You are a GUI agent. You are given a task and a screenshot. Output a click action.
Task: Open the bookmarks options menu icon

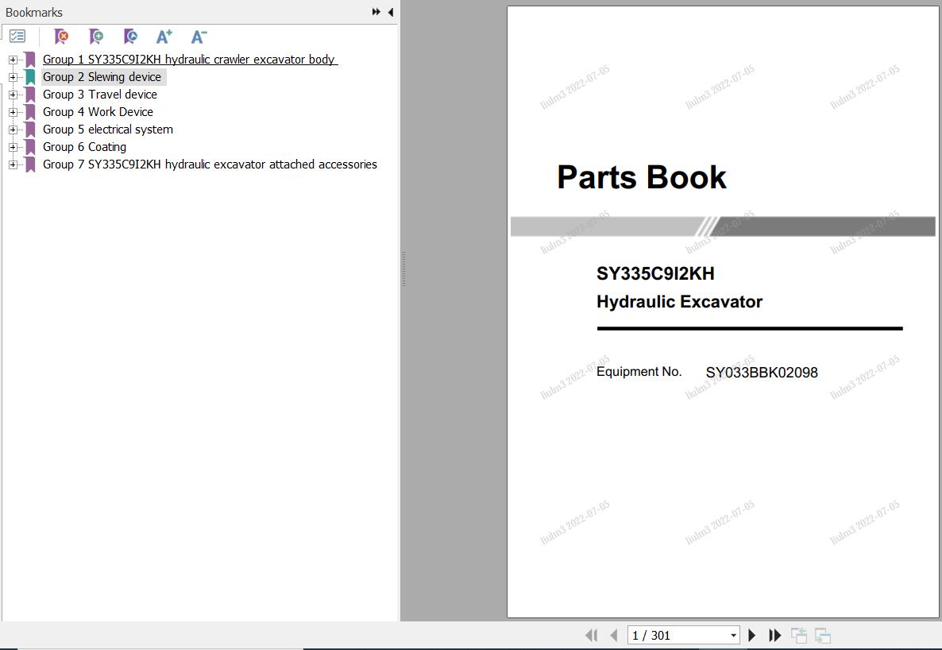(17, 37)
